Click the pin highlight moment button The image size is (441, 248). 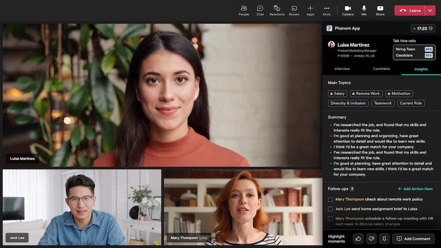(384, 239)
